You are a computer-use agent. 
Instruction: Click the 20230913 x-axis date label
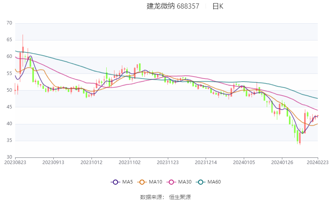[53, 163]
